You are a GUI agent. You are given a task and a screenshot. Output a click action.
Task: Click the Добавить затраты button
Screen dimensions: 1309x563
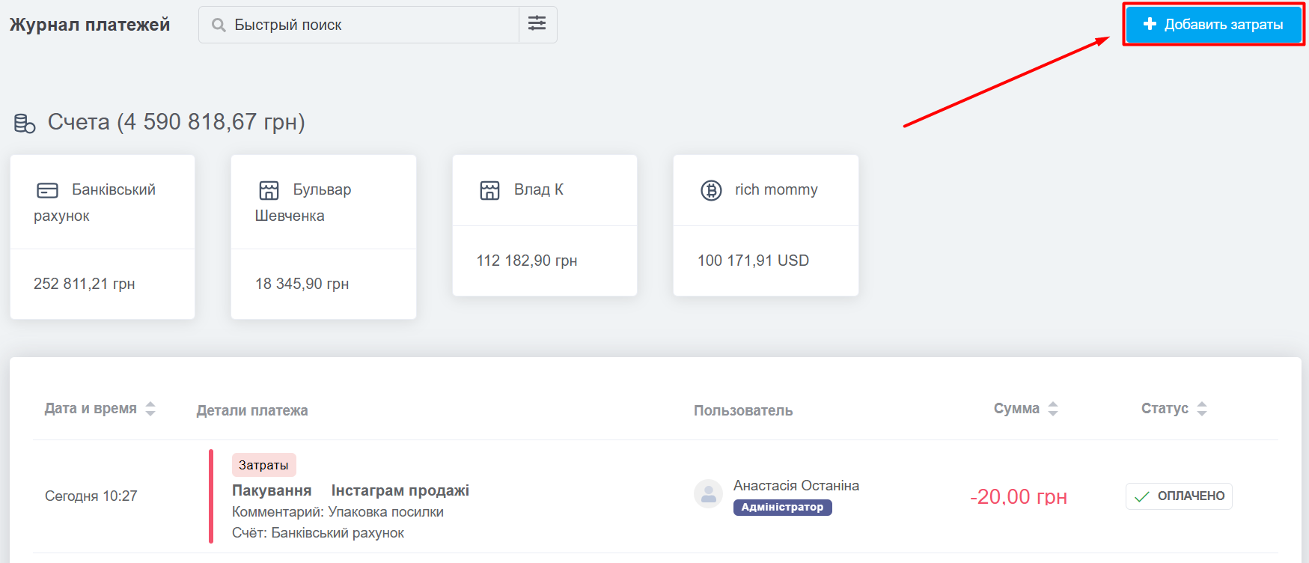(1213, 25)
